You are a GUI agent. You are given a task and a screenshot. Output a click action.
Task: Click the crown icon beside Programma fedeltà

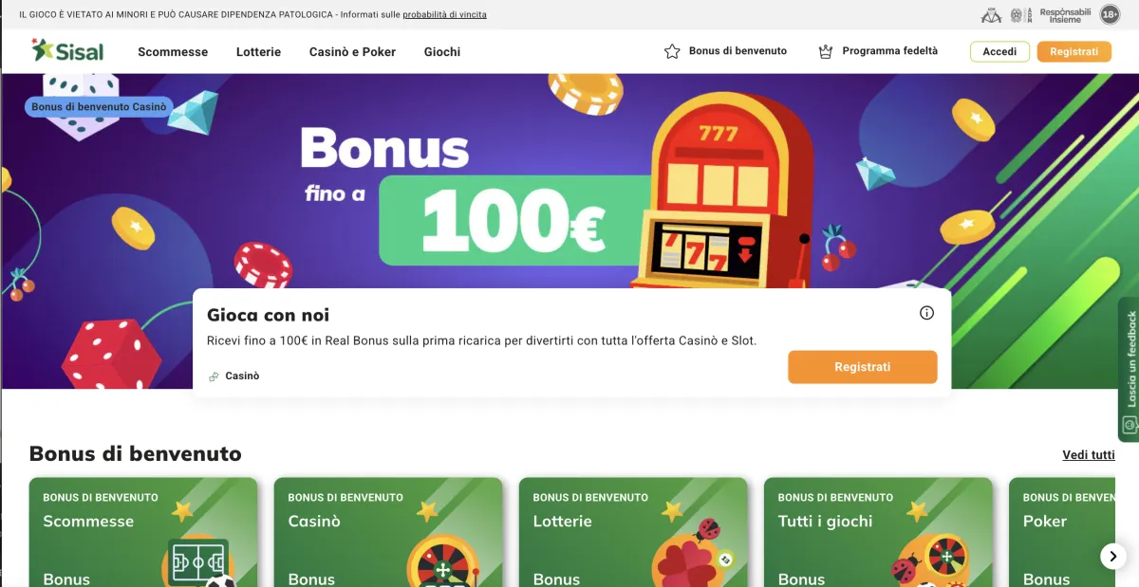coord(826,51)
